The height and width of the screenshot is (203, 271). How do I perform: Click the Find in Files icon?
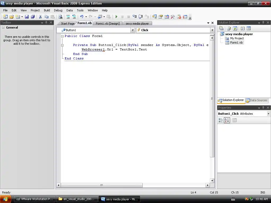60,17
